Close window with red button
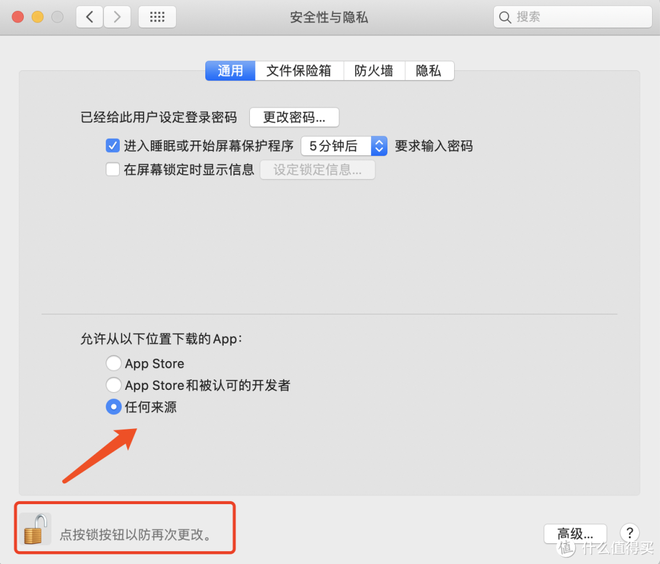Viewport: 660px width, 564px height. coord(18,17)
